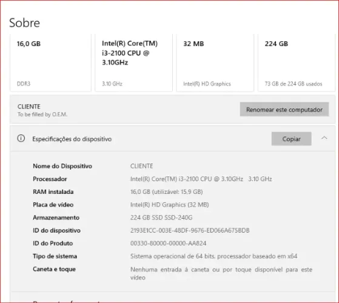Select product ID 00330-80000-00000-AA824
This screenshot has height=303, width=339.
coord(168,243)
